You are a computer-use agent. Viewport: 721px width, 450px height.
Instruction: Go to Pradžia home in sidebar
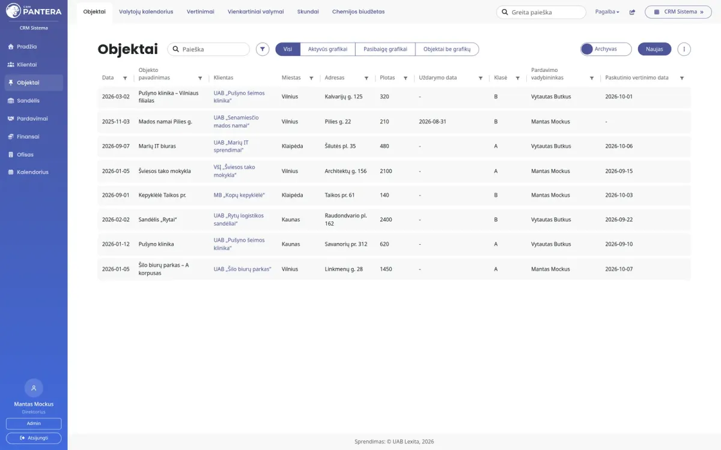[x=34, y=47]
